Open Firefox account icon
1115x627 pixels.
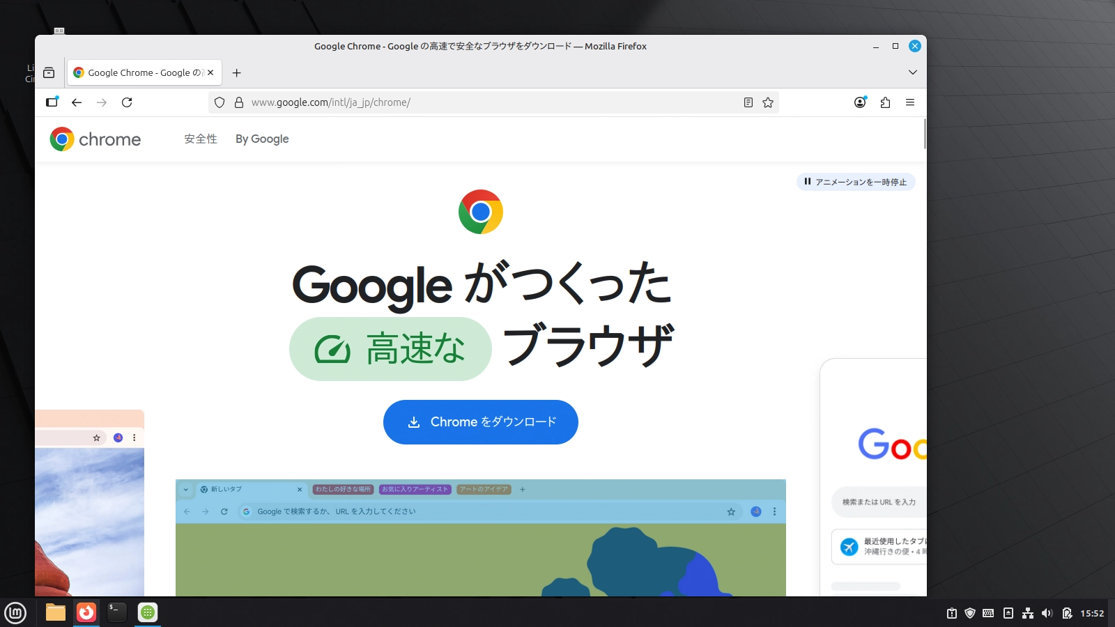click(861, 102)
